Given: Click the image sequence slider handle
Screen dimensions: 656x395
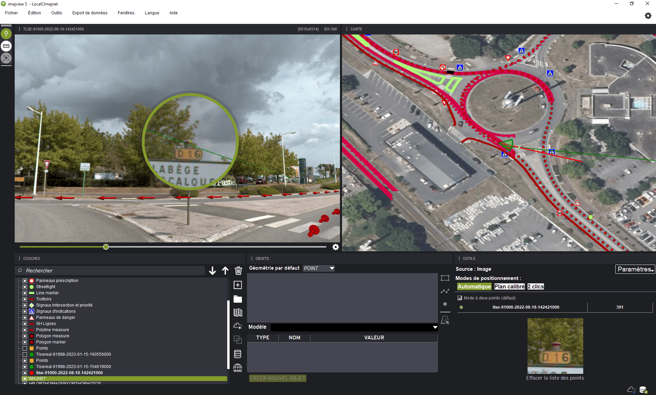Looking at the screenshot, I should (x=106, y=247).
